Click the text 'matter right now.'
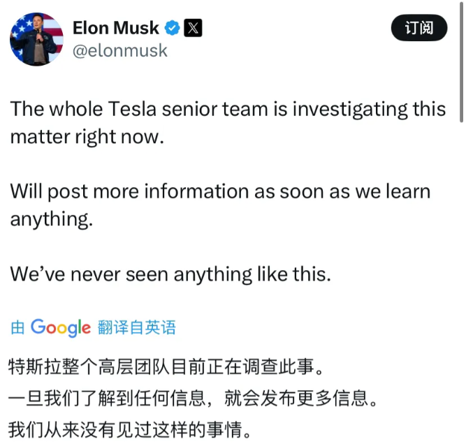466x446 pixels. (x=87, y=137)
